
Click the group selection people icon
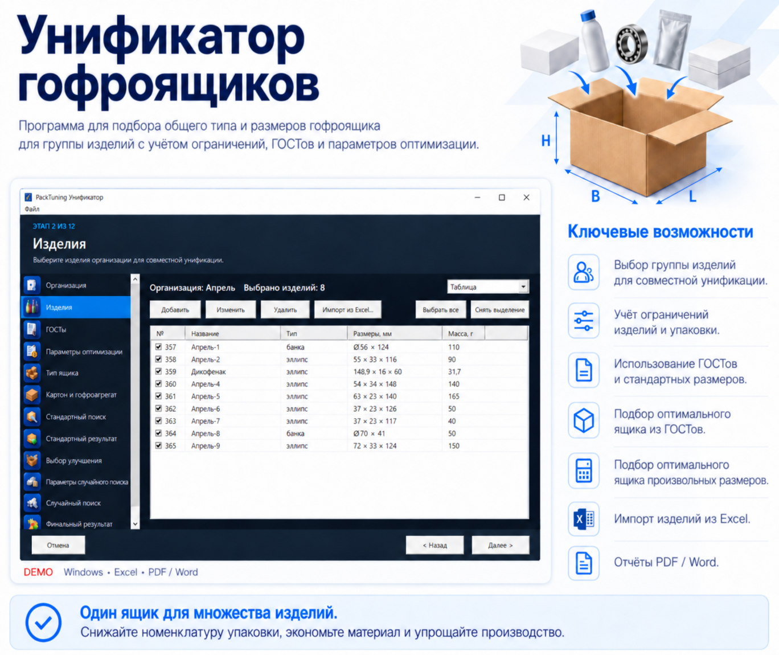(x=583, y=272)
